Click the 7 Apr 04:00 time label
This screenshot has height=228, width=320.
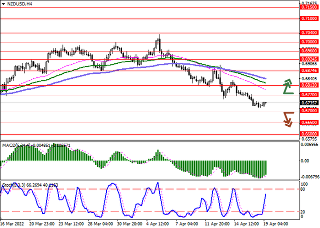[186, 224]
